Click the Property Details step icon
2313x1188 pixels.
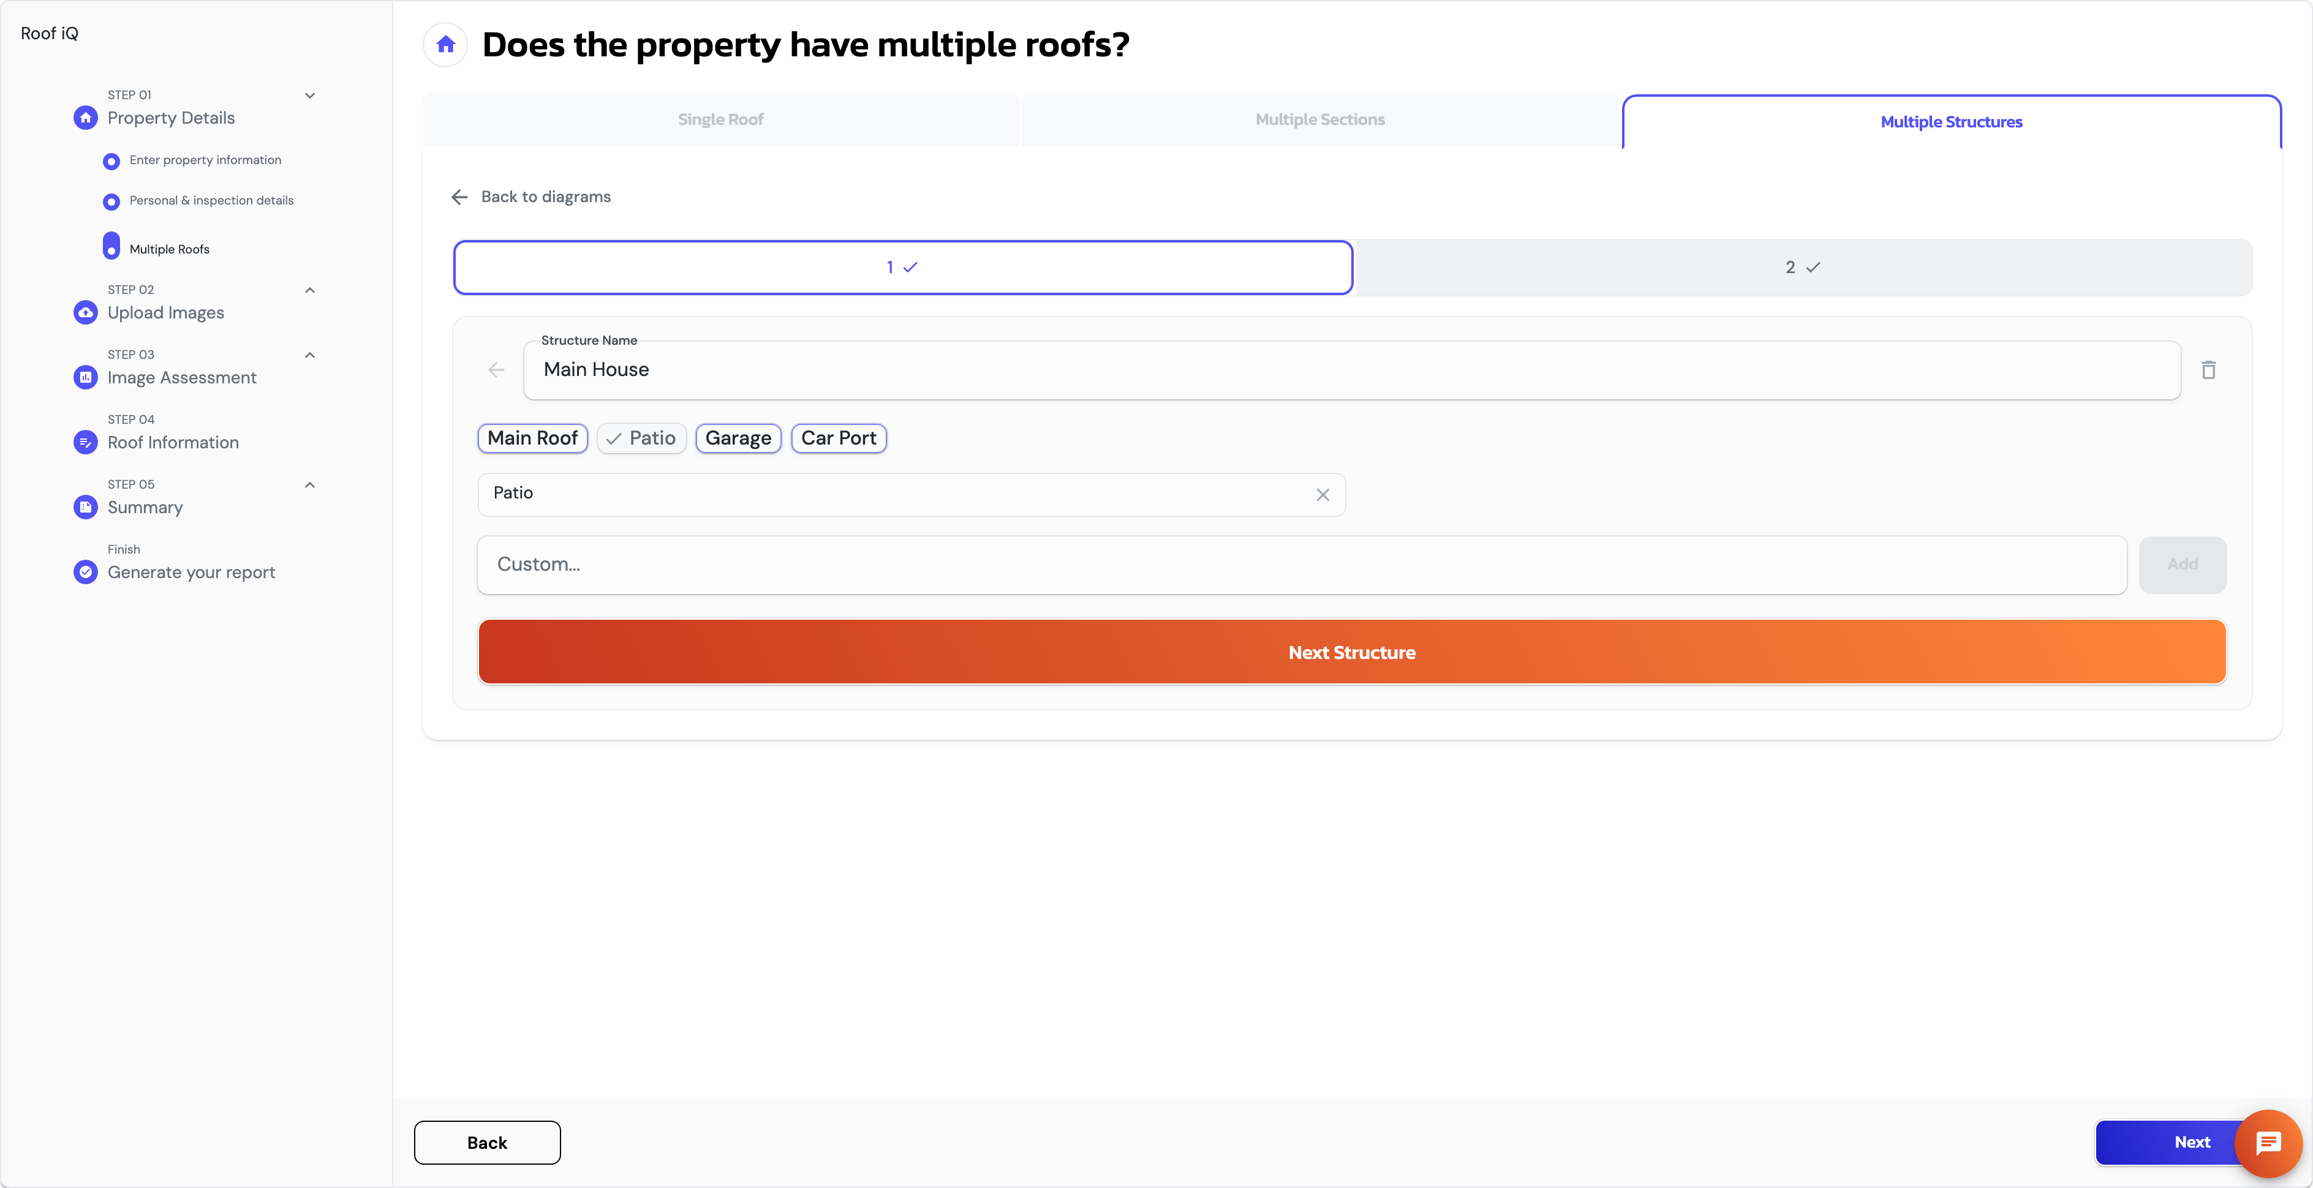85,118
